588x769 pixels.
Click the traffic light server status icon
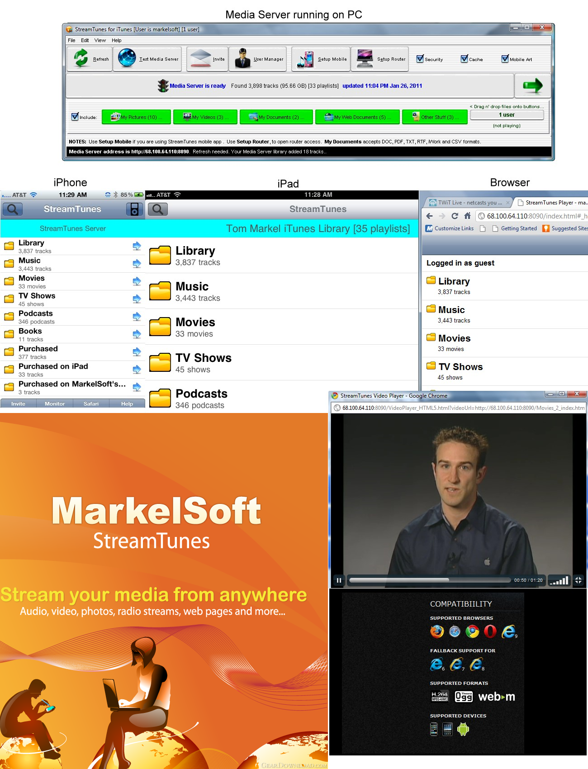[x=163, y=85]
